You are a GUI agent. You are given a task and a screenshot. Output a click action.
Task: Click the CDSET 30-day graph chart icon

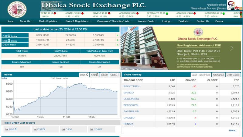click(92, 129)
